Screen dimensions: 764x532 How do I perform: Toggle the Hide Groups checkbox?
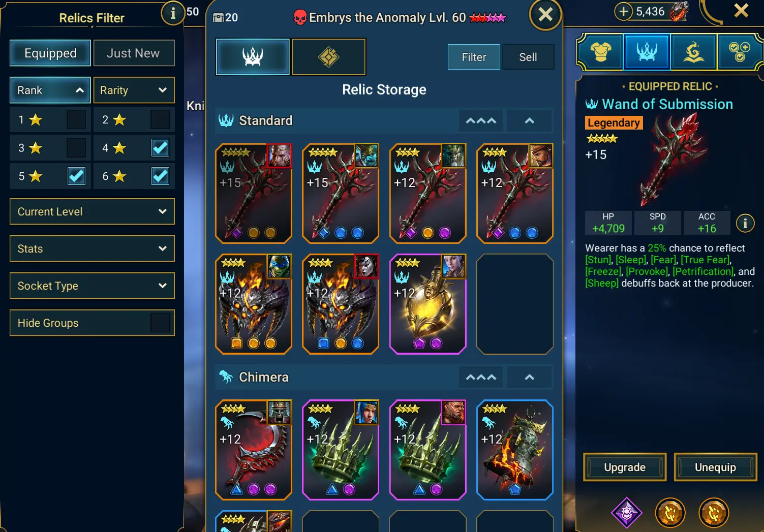point(160,323)
